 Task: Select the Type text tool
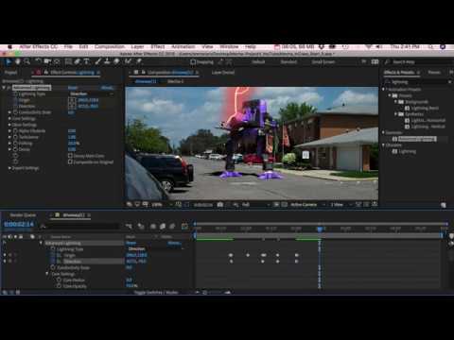(86, 61)
